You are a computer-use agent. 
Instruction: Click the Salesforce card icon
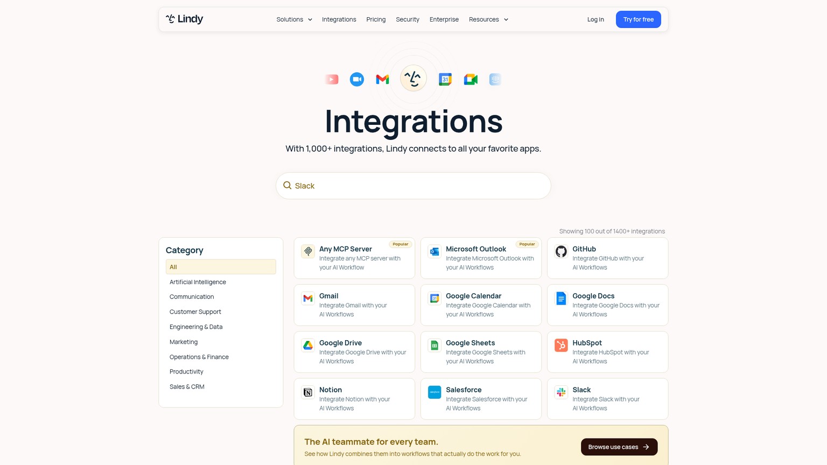point(434,392)
